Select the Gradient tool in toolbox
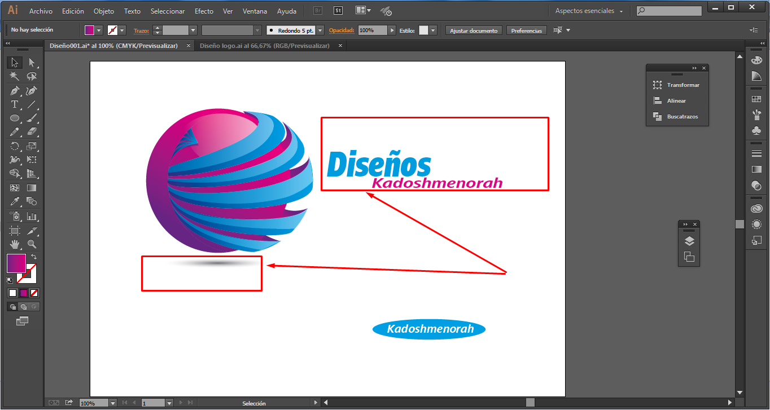 point(32,188)
